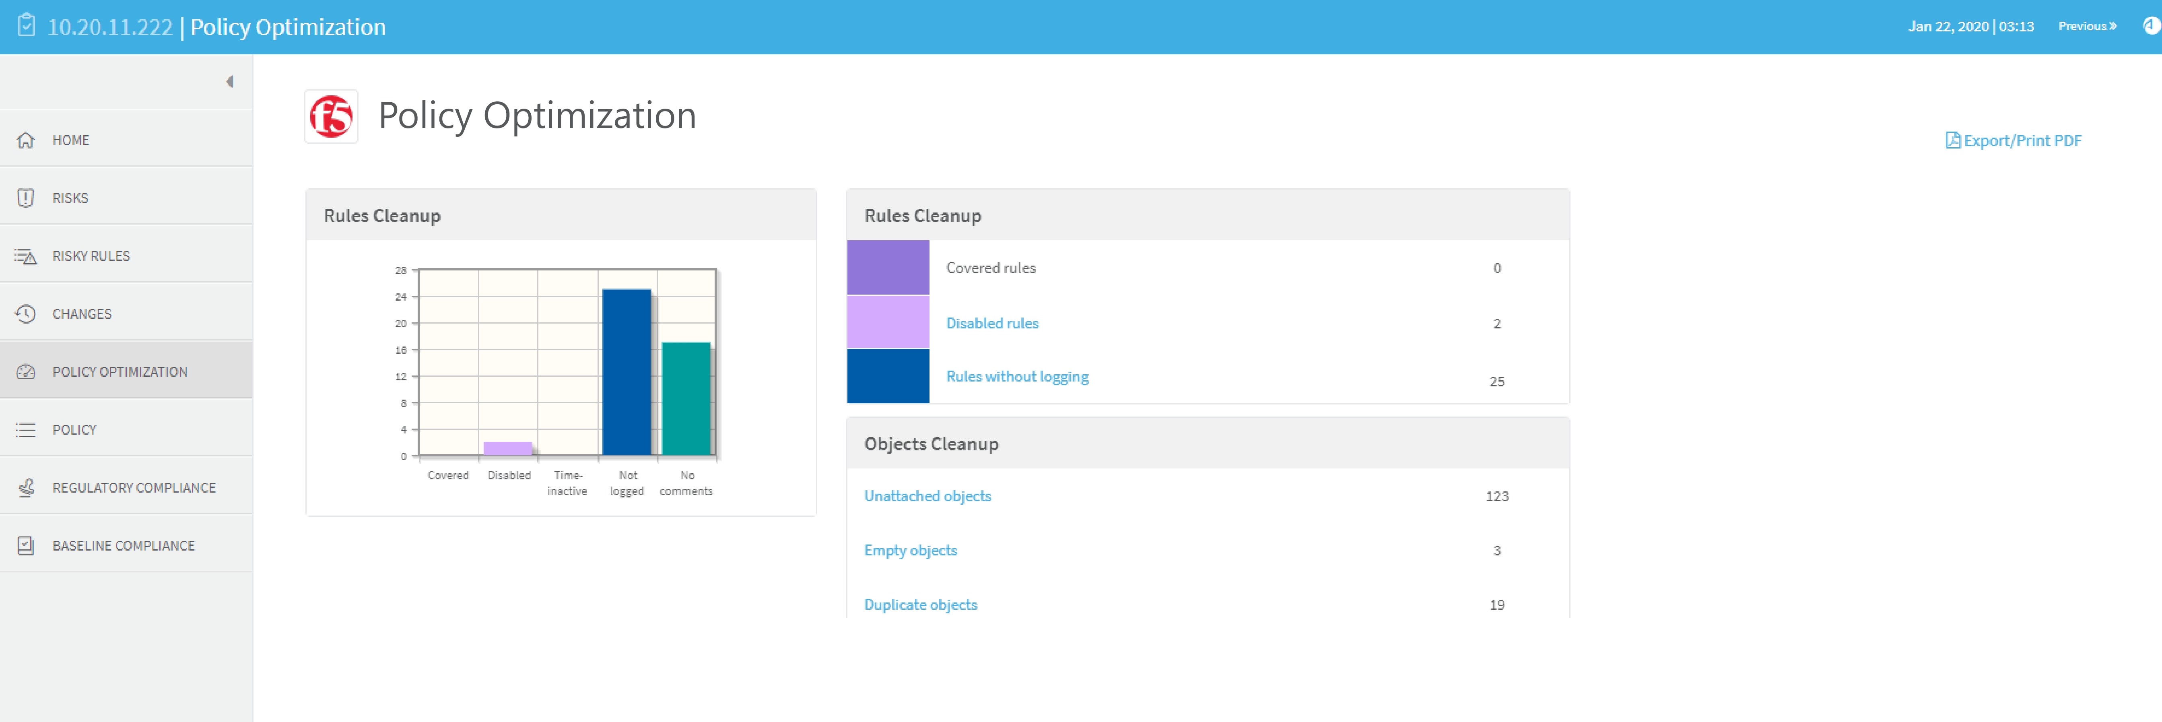Viewport: 2162px width, 722px height.
Task: Click the value 3 for Empty objects
Action: coord(1496,551)
